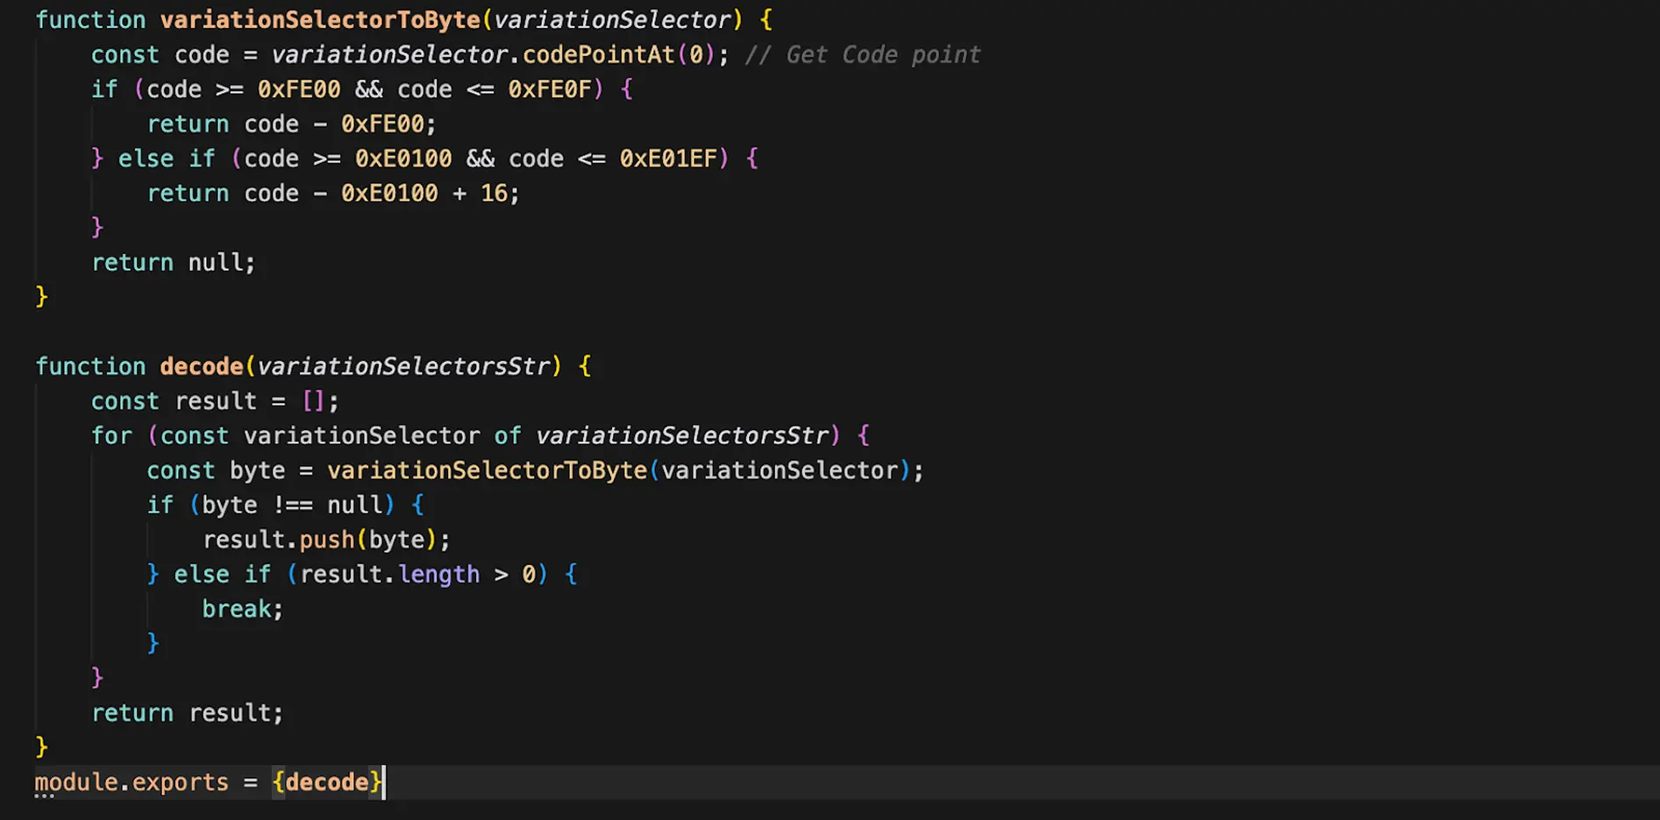
Task: Select the variationSelectorsStr parameter
Action: [x=407, y=366]
